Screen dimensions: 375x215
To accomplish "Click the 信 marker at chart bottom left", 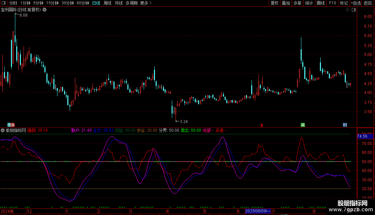I will click(x=9, y=125).
